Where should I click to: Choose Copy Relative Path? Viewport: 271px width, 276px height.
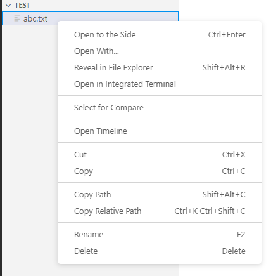[x=160, y=211]
